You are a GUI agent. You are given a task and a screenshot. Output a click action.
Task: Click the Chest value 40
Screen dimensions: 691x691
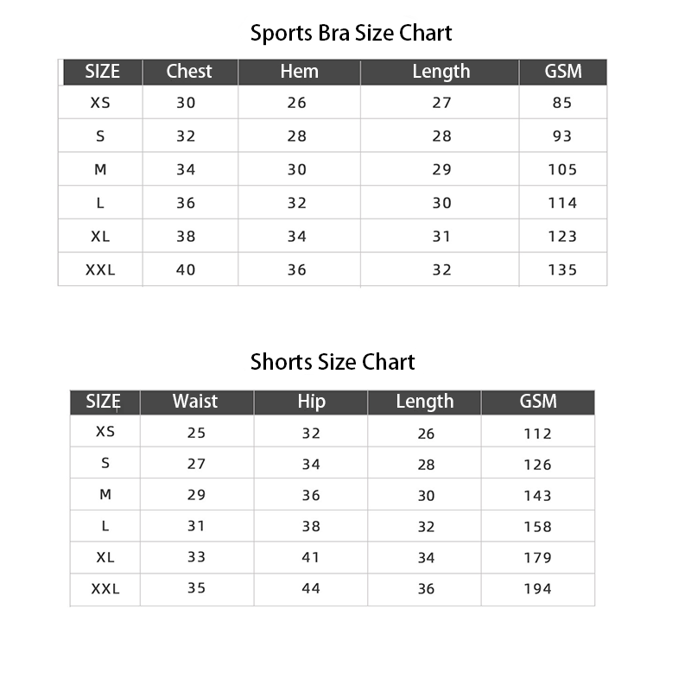[186, 269]
